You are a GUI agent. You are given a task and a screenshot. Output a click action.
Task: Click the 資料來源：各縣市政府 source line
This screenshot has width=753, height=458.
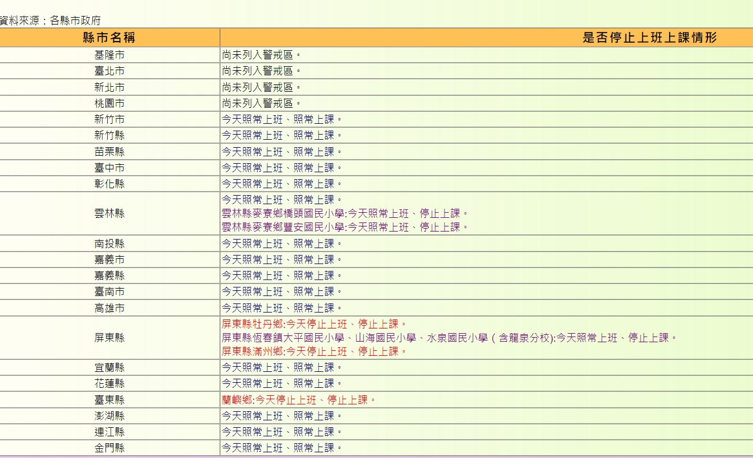pos(51,21)
